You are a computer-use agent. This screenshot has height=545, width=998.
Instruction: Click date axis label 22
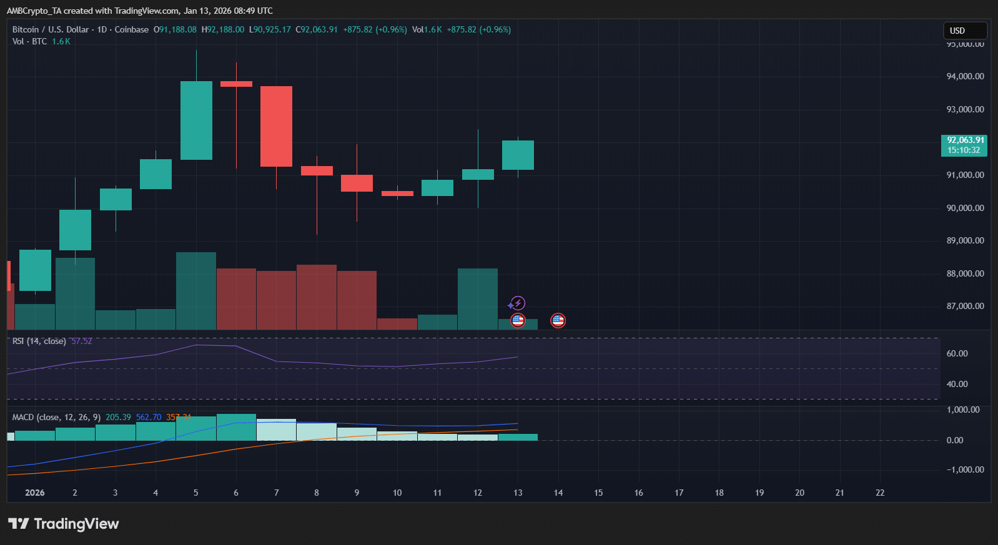pos(880,493)
